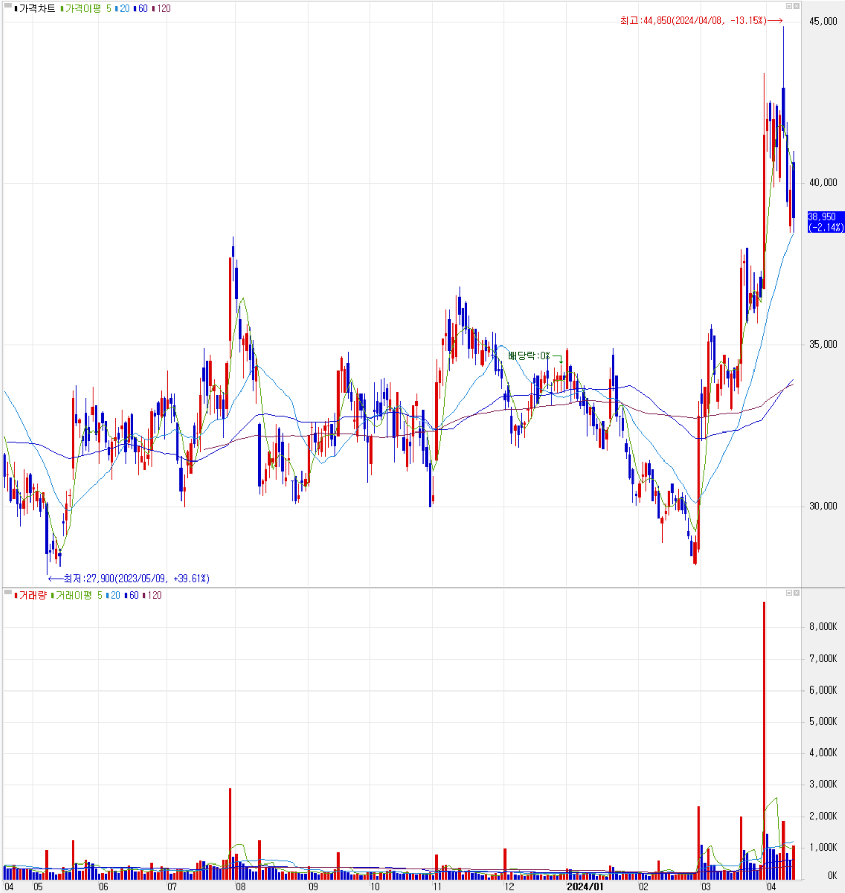The height and width of the screenshot is (893, 845).
Task: Click the 11 month date axis label
Action: tap(437, 887)
